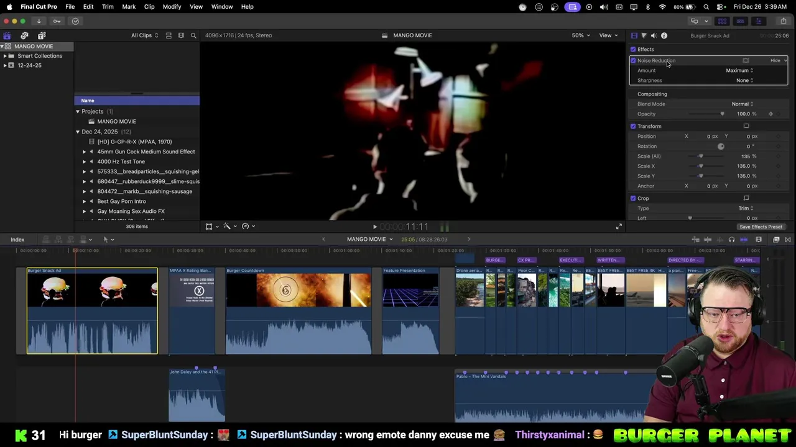This screenshot has height=447, width=796.
Task: Open the timeline Index panel
Action: (x=17, y=240)
